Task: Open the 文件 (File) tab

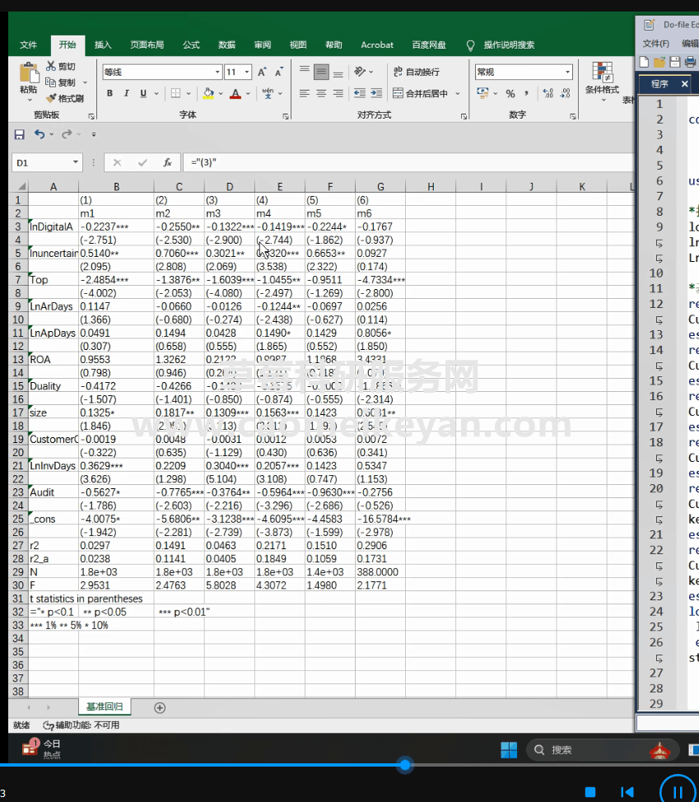Action: [x=28, y=45]
